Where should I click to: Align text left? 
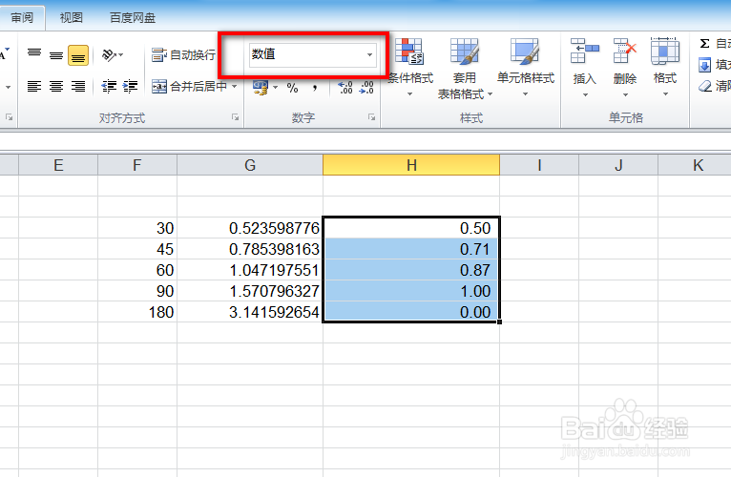[x=34, y=86]
